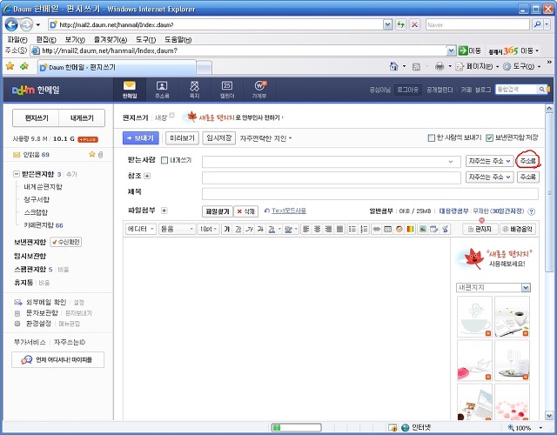Open the 쪽지 notes header icon
Screen dimensions: 557x435
194,90
